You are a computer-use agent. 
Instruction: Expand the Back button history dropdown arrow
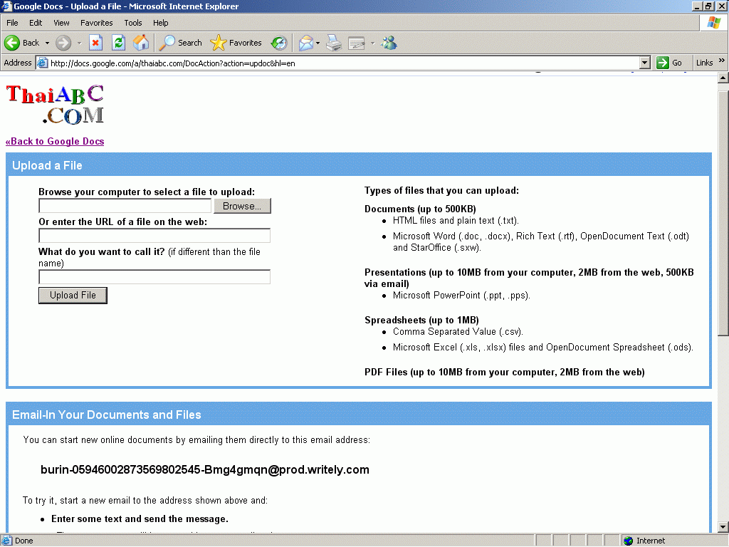pos(47,43)
